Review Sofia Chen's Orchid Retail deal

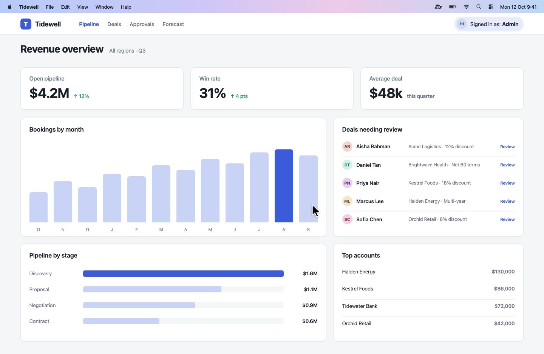(x=507, y=219)
